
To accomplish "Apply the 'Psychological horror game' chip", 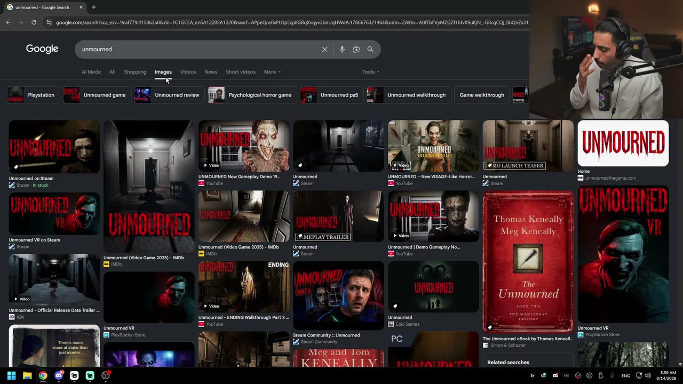I will (x=252, y=95).
